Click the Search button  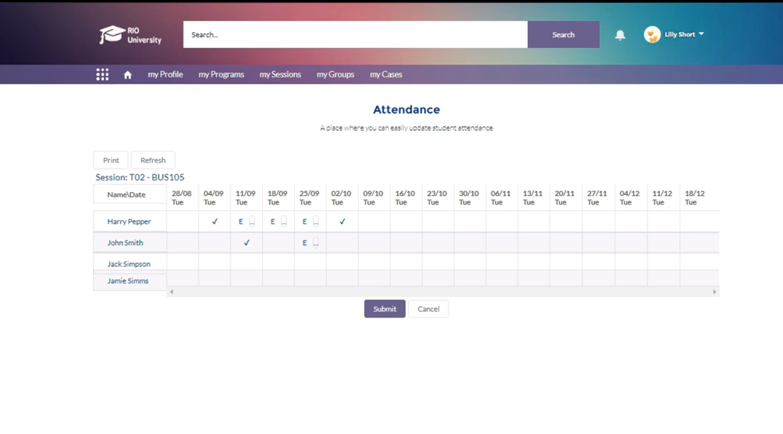[x=563, y=34]
